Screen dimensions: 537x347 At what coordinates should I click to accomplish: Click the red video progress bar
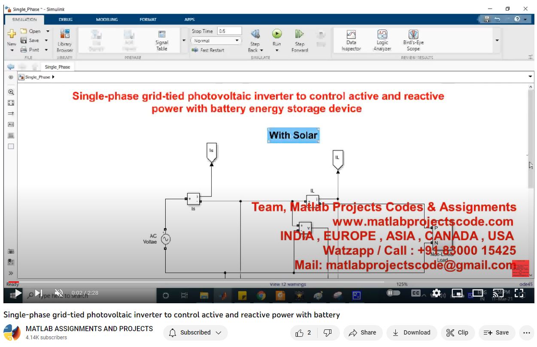[14, 282]
